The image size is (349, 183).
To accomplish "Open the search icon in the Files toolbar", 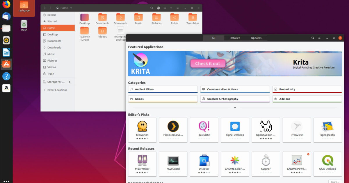I will [152, 8].
